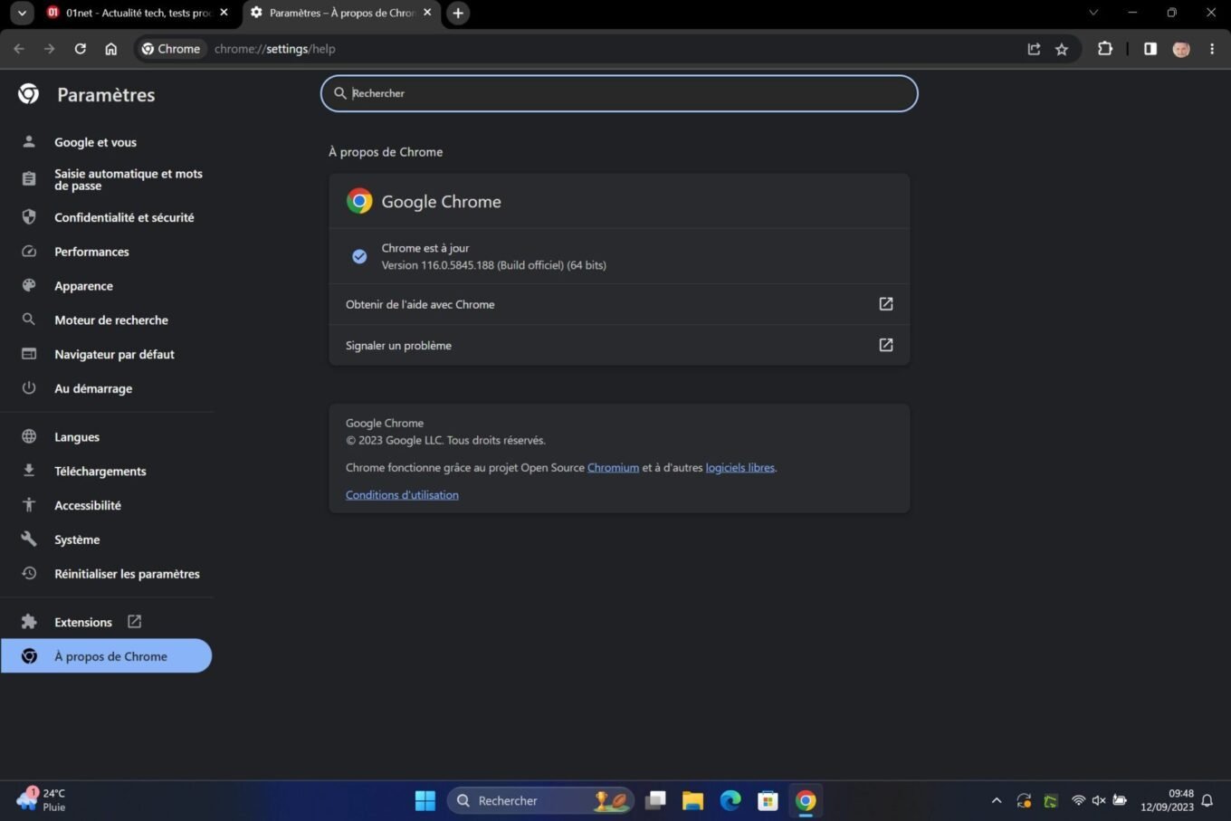Viewport: 1231px width, 821px height.
Task: Open the tab search dropdown arrow
Action: coord(22,13)
